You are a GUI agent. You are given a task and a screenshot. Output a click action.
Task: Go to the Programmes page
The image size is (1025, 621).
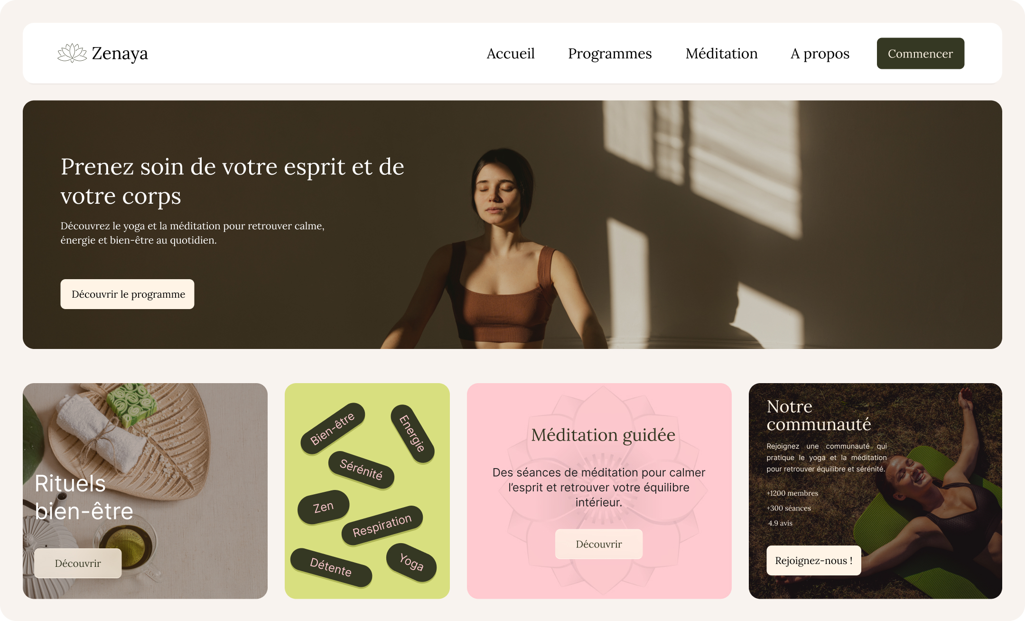pyautogui.click(x=610, y=54)
